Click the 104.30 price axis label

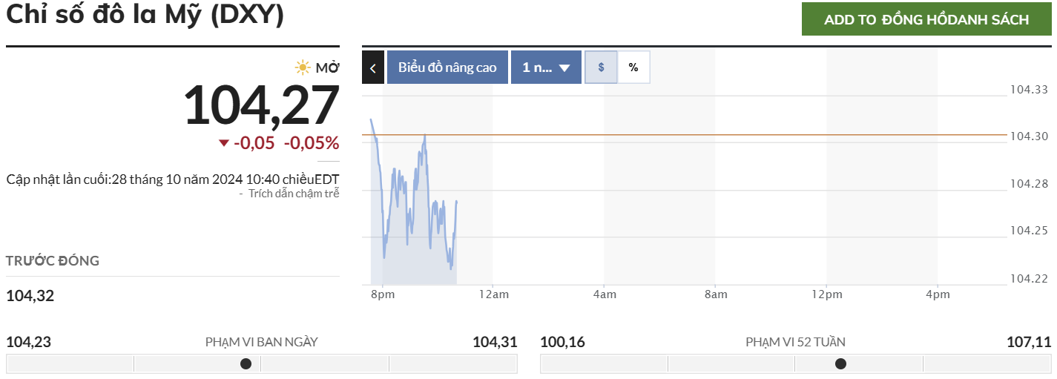[1029, 136]
